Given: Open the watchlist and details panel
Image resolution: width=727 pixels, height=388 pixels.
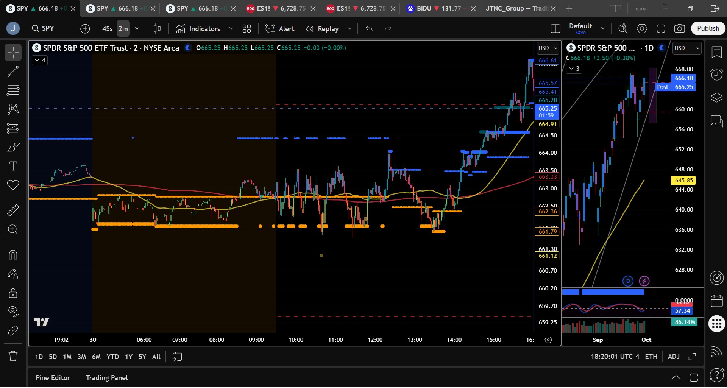Looking at the screenshot, I should (716, 53).
